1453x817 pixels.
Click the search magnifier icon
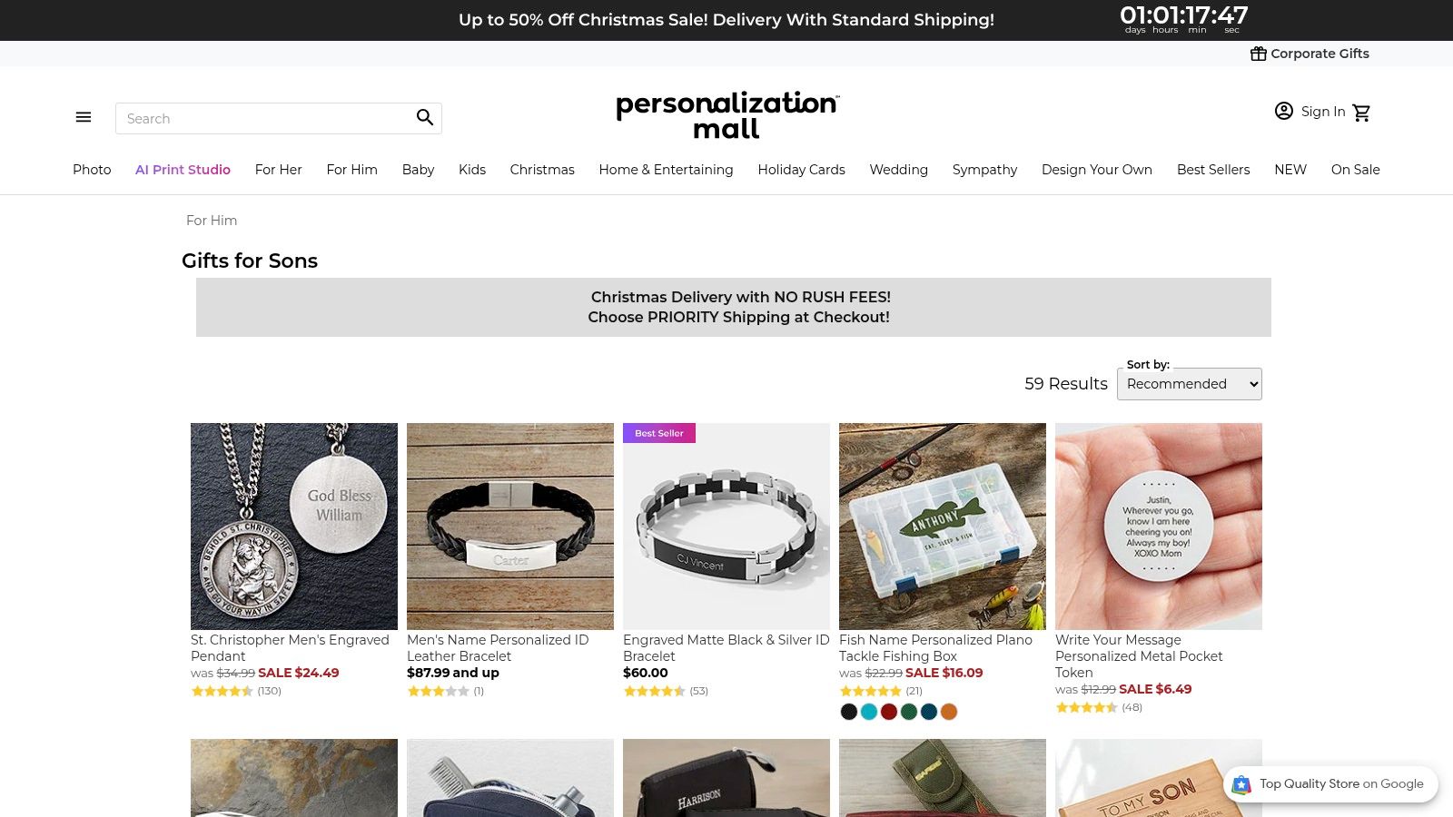425,117
